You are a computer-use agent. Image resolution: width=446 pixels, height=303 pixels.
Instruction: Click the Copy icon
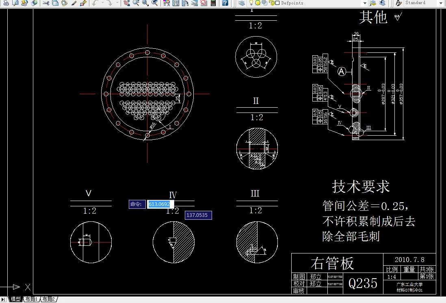tap(55, 3)
